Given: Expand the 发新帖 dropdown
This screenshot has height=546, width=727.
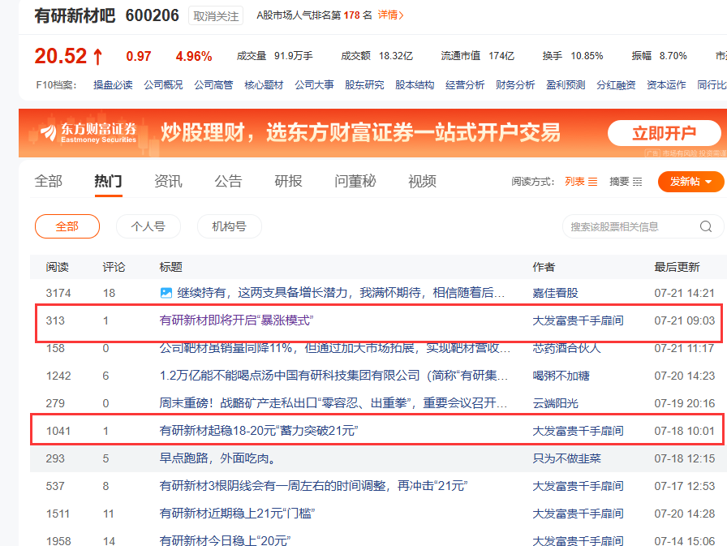Looking at the screenshot, I should point(690,181).
